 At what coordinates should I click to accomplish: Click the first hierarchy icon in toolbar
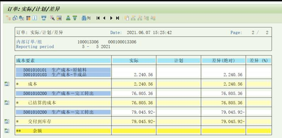[8, 18]
